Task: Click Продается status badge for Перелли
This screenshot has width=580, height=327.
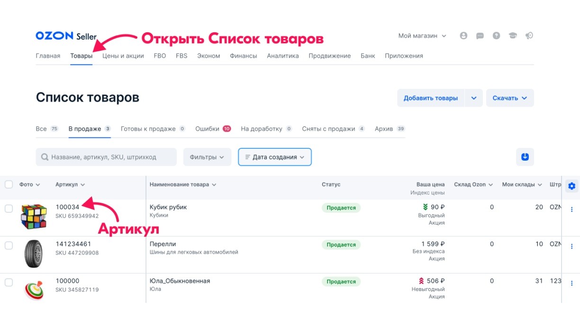Action: coord(341,245)
